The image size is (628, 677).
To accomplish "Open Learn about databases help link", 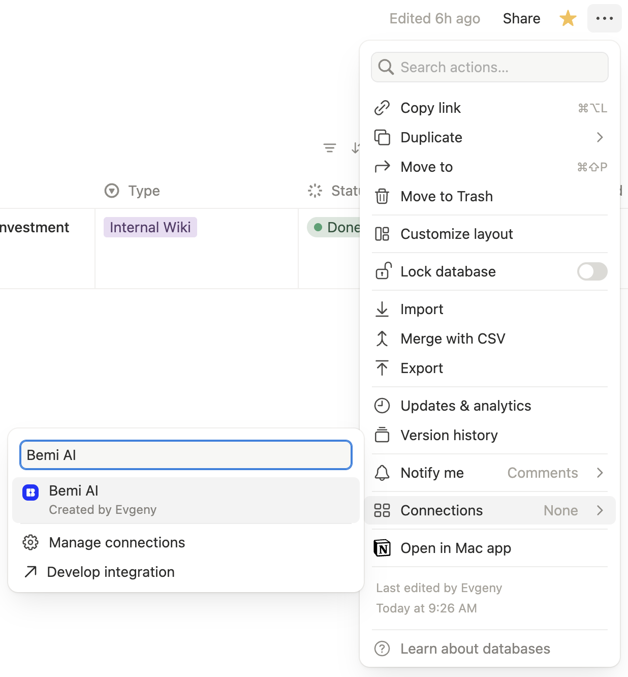I will point(475,649).
